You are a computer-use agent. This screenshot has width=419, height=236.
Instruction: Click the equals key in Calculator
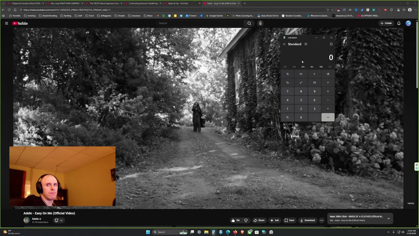(328, 117)
